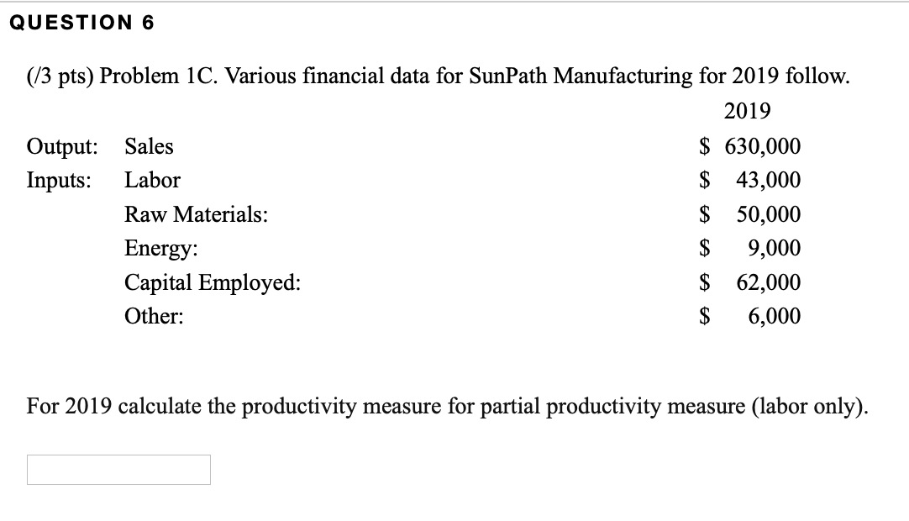909x521 pixels.
Task: Click the Labor row label
Action: click(x=150, y=179)
